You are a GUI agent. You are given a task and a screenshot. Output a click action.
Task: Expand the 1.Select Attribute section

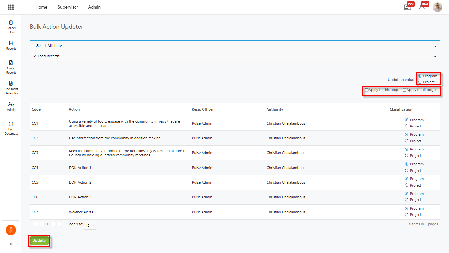point(235,46)
